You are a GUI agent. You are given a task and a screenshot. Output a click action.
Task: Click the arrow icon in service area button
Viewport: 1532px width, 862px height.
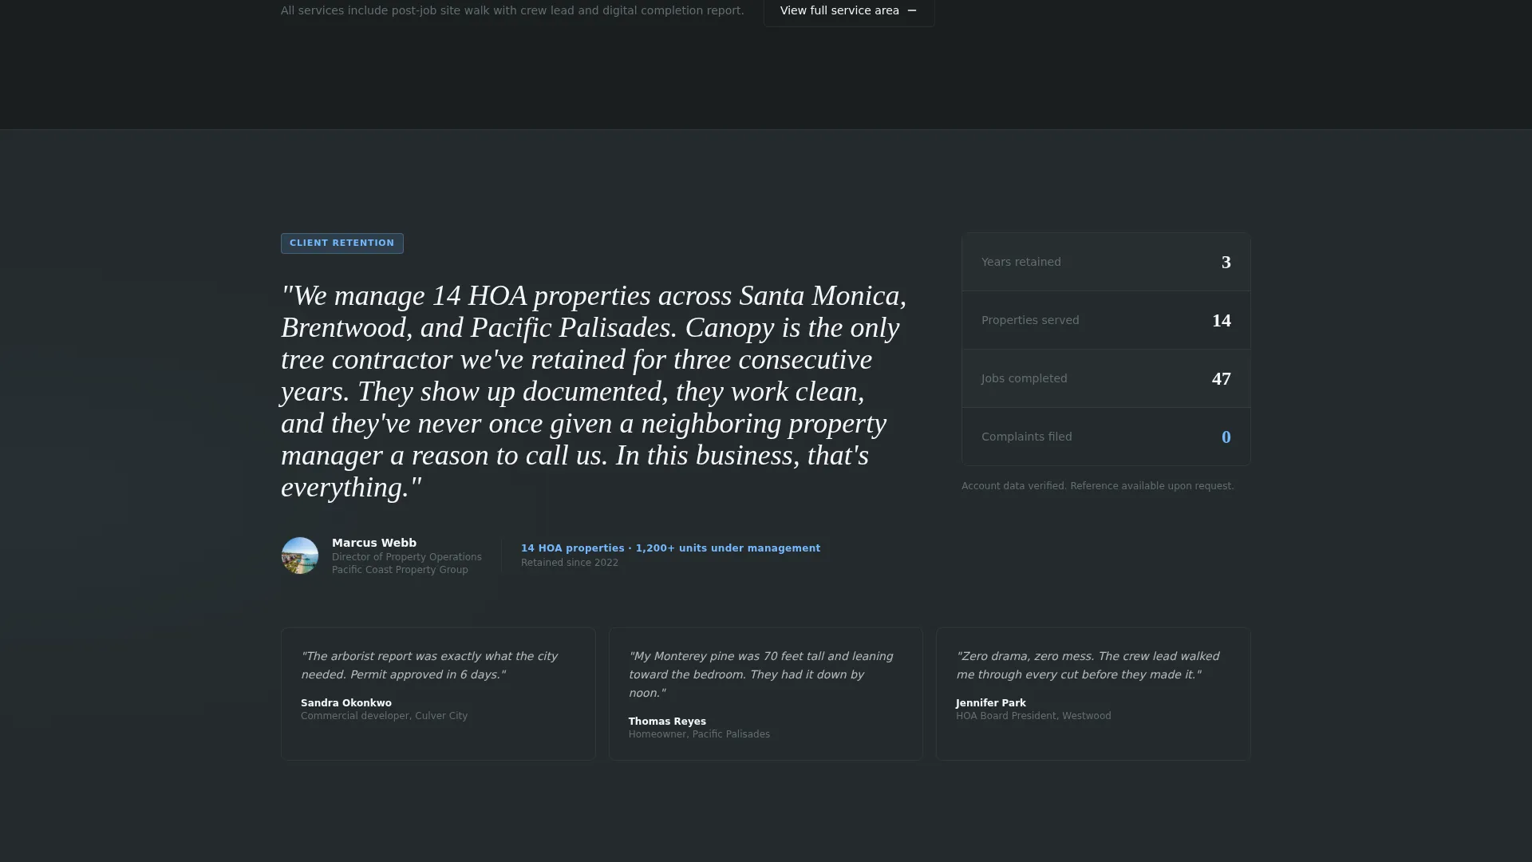point(912,10)
